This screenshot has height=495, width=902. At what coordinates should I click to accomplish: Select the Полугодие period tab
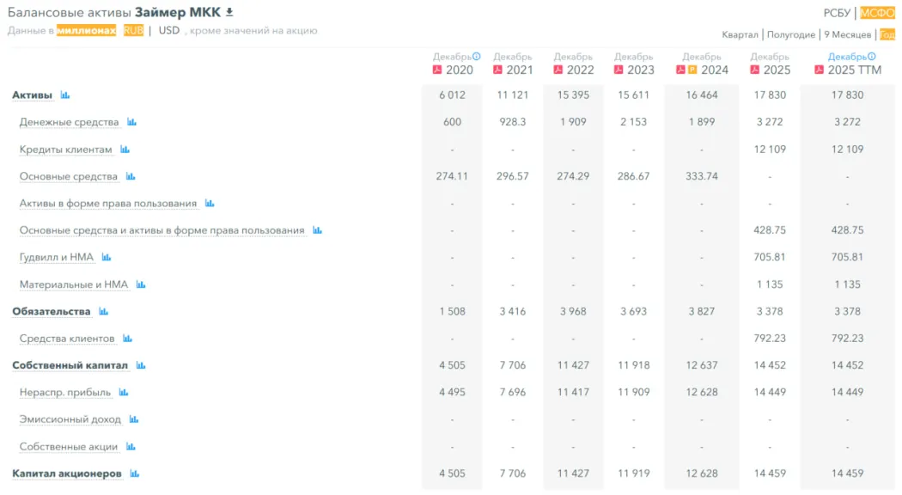pyautogui.click(x=791, y=35)
